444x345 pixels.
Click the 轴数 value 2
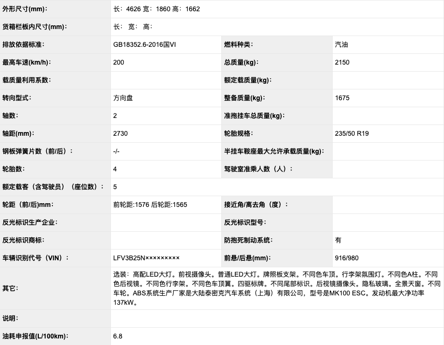(115, 116)
